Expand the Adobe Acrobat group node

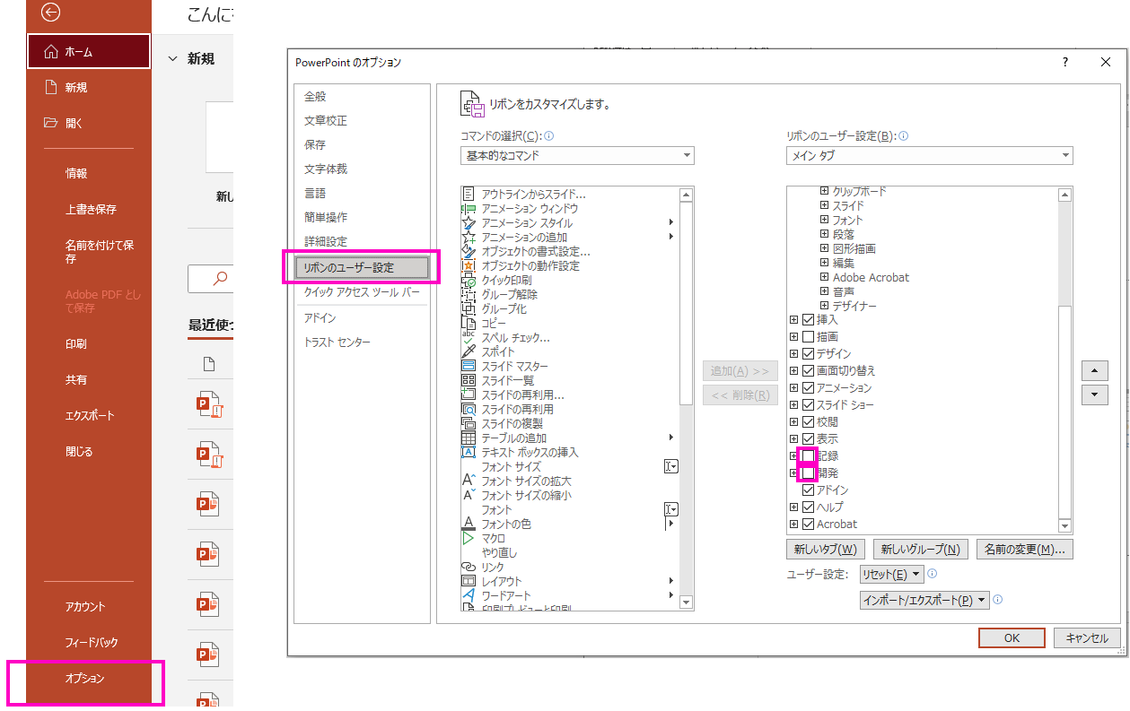click(x=824, y=277)
